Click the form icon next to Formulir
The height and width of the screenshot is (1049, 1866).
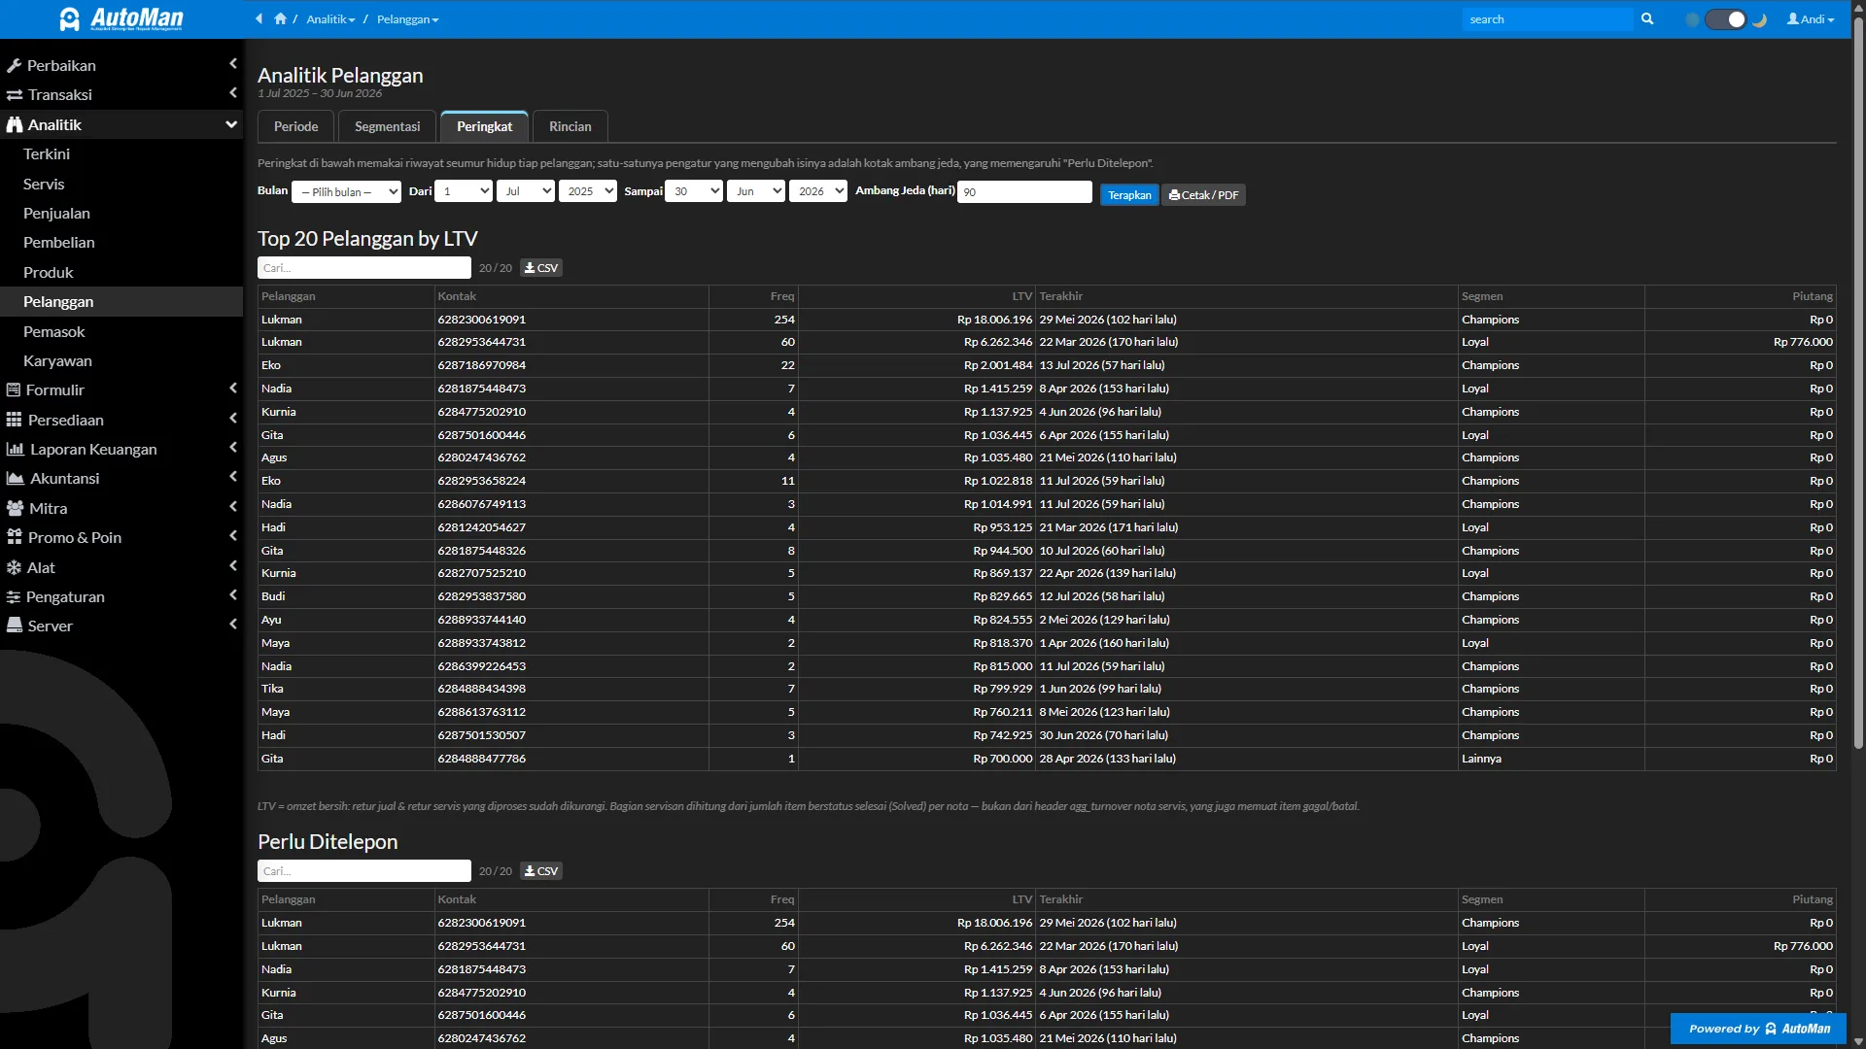pos(14,390)
